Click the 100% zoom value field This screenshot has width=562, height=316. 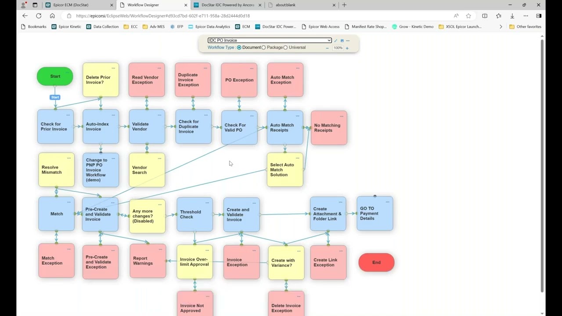[x=338, y=48]
